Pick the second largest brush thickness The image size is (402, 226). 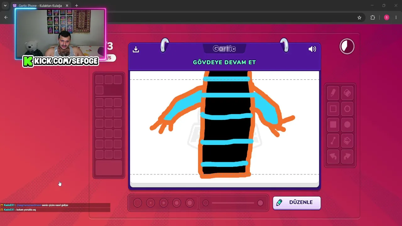click(177, 203)
